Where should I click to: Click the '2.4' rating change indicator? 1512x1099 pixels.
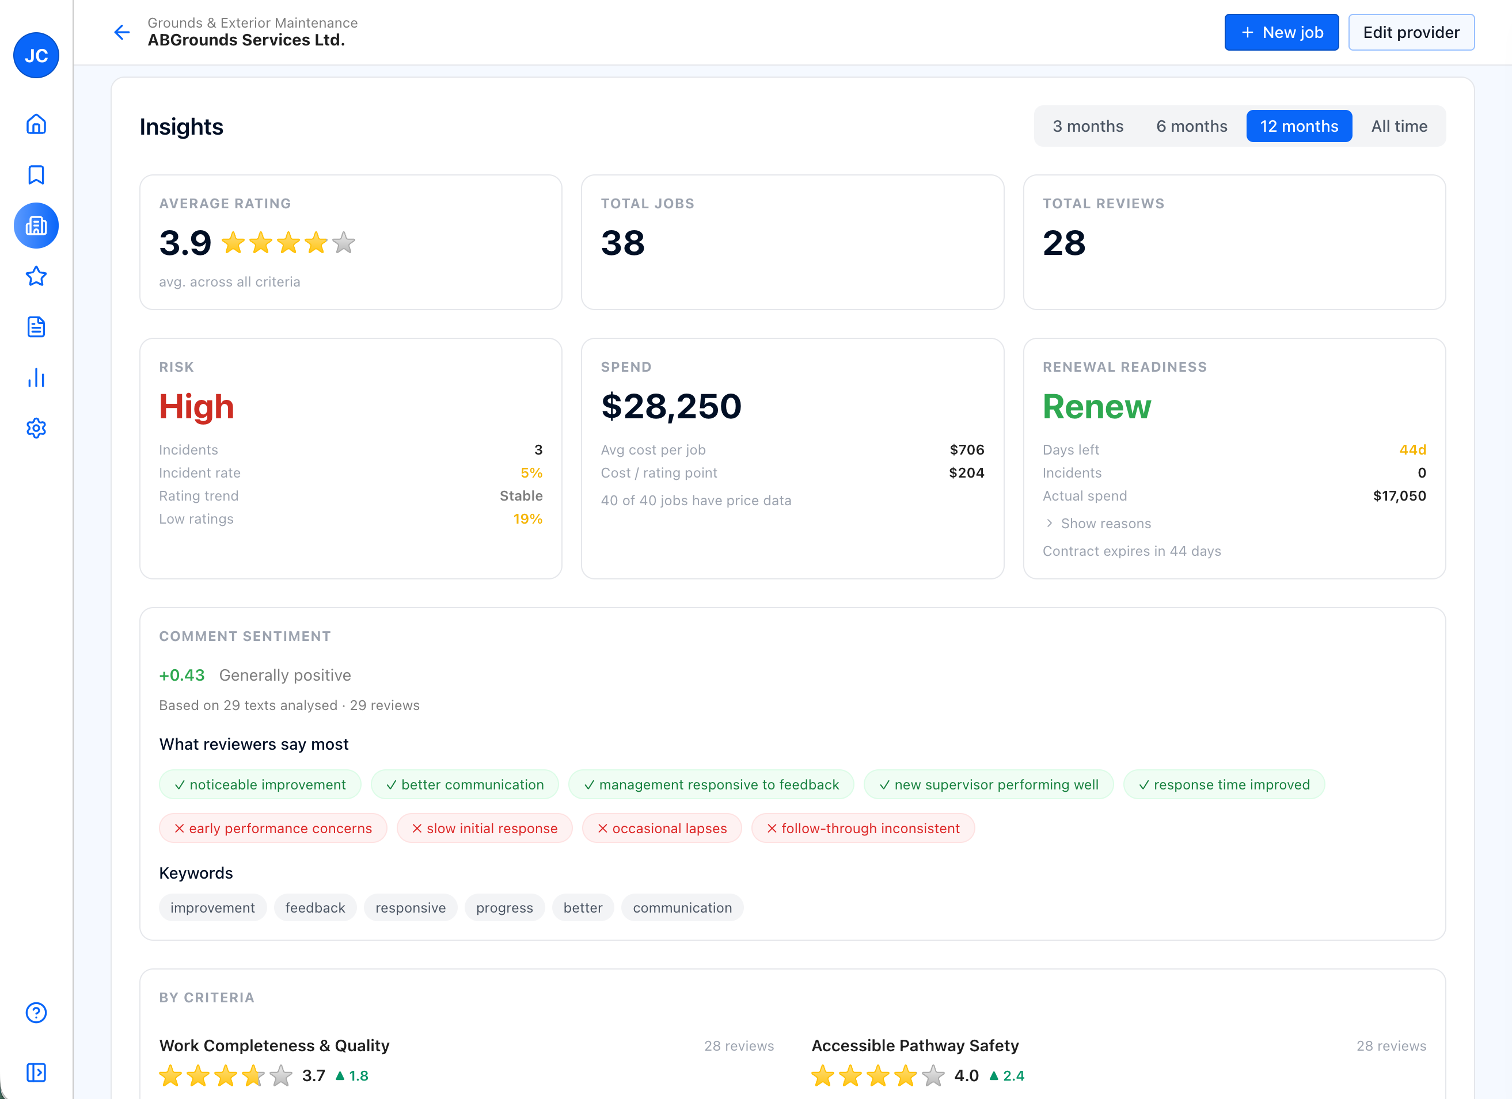pyautogui.click(x=1006, y=1075)
